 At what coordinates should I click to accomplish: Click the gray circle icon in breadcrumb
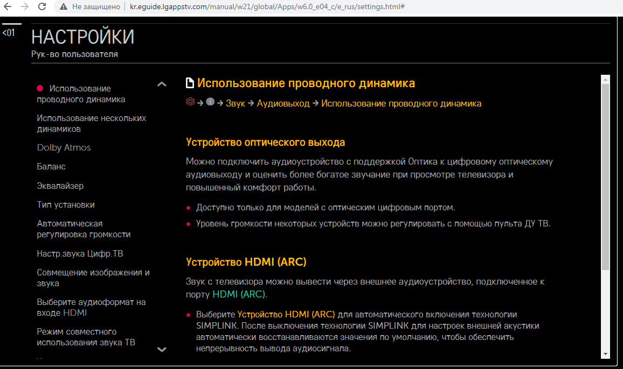210,102
